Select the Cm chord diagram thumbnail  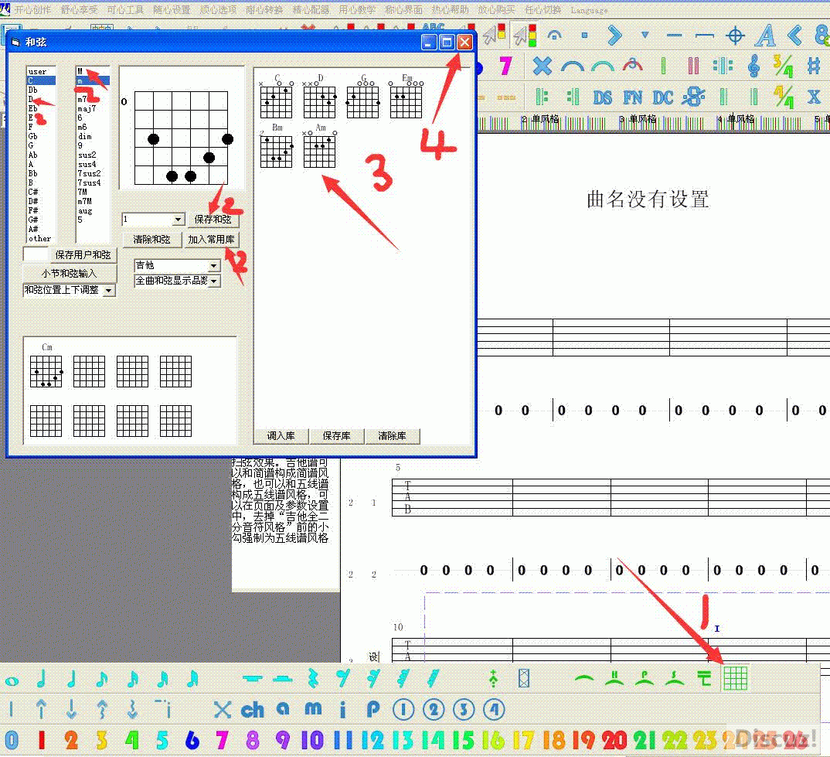click(x=46, y=366)
